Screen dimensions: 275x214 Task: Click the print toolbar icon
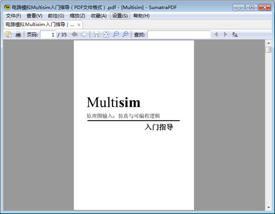tap(18, 34)
